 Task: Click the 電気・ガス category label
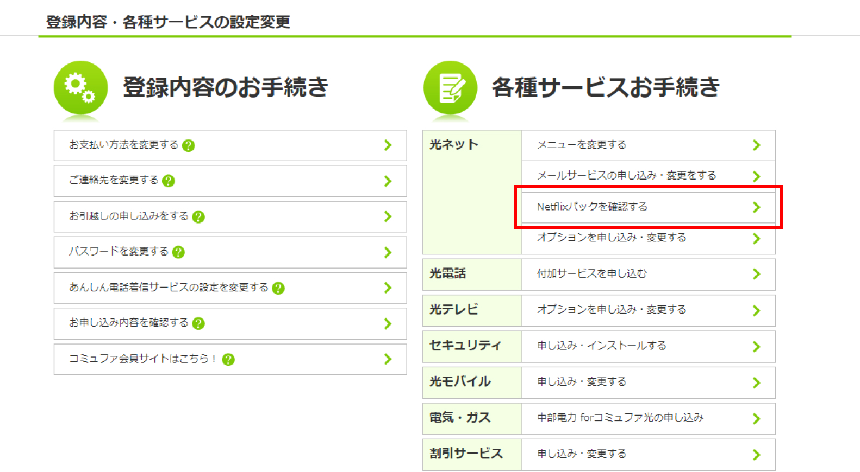point(460,417)
